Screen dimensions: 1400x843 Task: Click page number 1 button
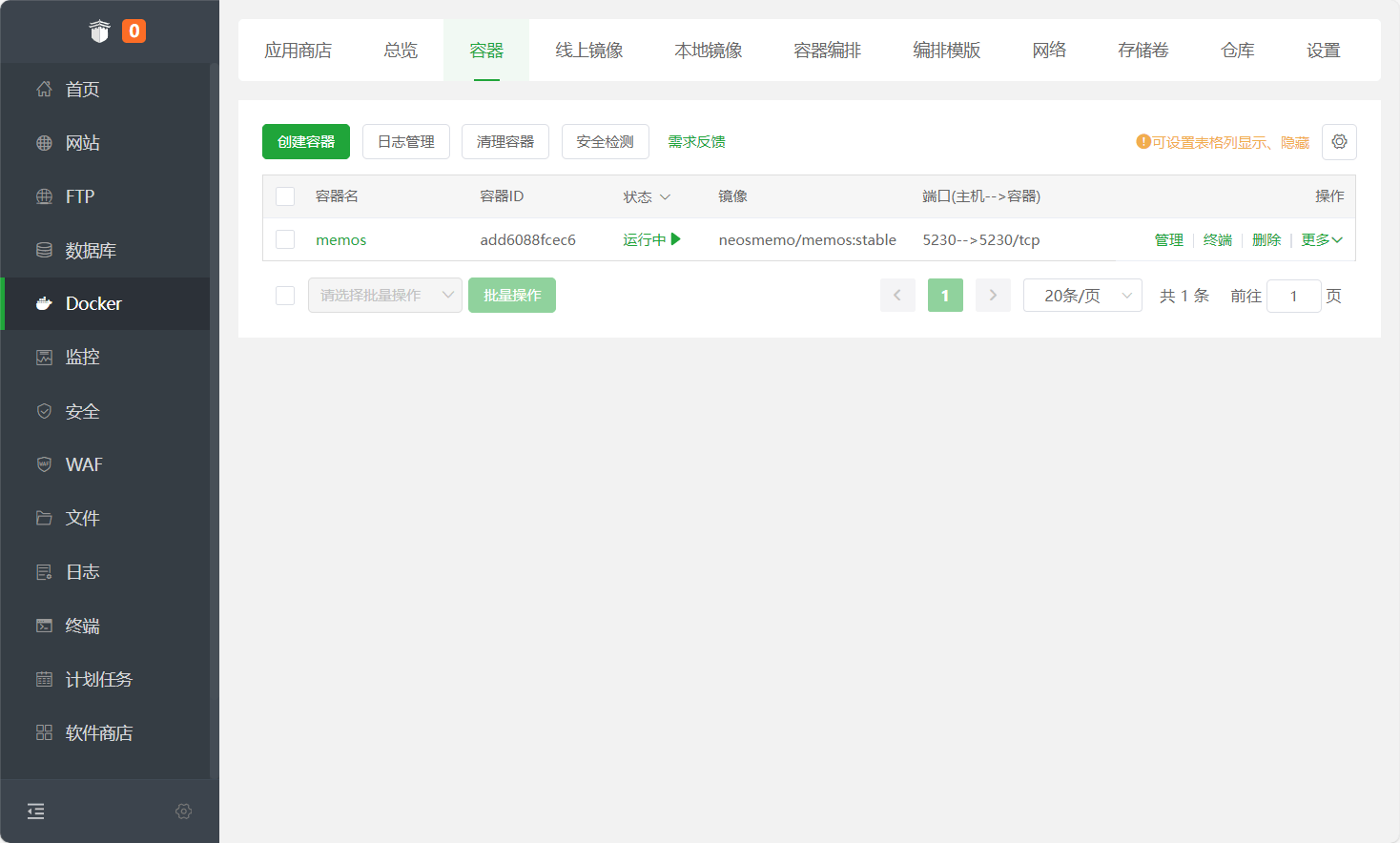[945, 296]
